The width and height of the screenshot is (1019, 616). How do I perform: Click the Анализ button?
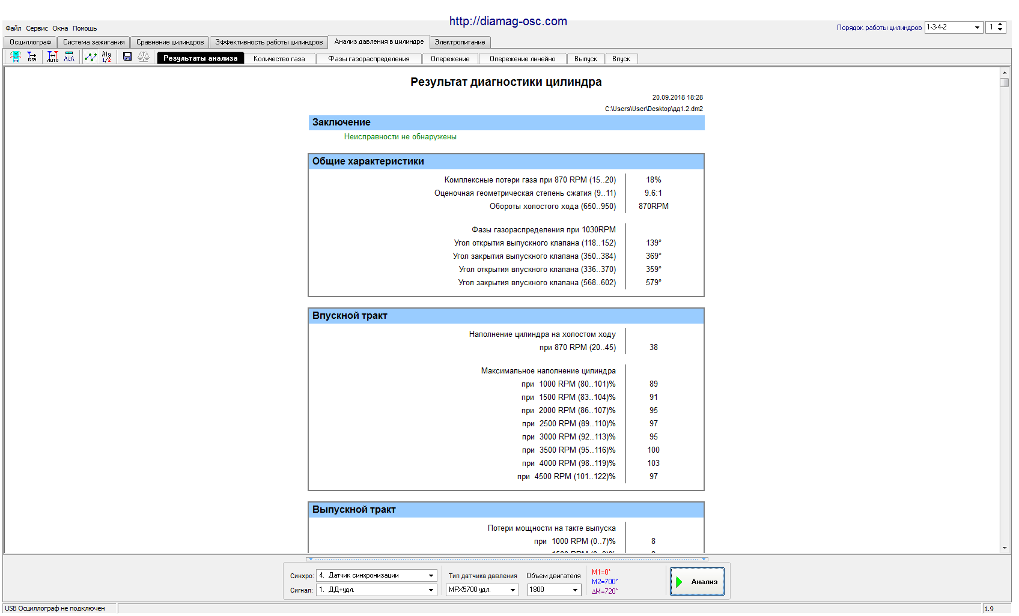[x=697, y=581]
